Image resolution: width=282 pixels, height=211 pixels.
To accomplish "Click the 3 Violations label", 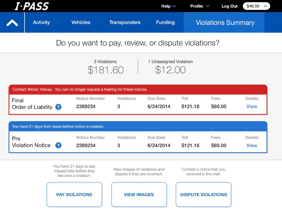I will [x=105, y=62].
